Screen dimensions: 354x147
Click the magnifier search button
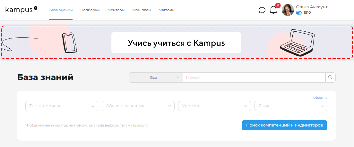pyautogui.click(x=330, y=78)
